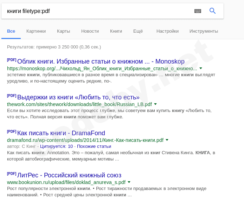Viewport: 244px width, 203px height.
Task: Expand the Ещё menu
Action: click(x=138, y=31)
